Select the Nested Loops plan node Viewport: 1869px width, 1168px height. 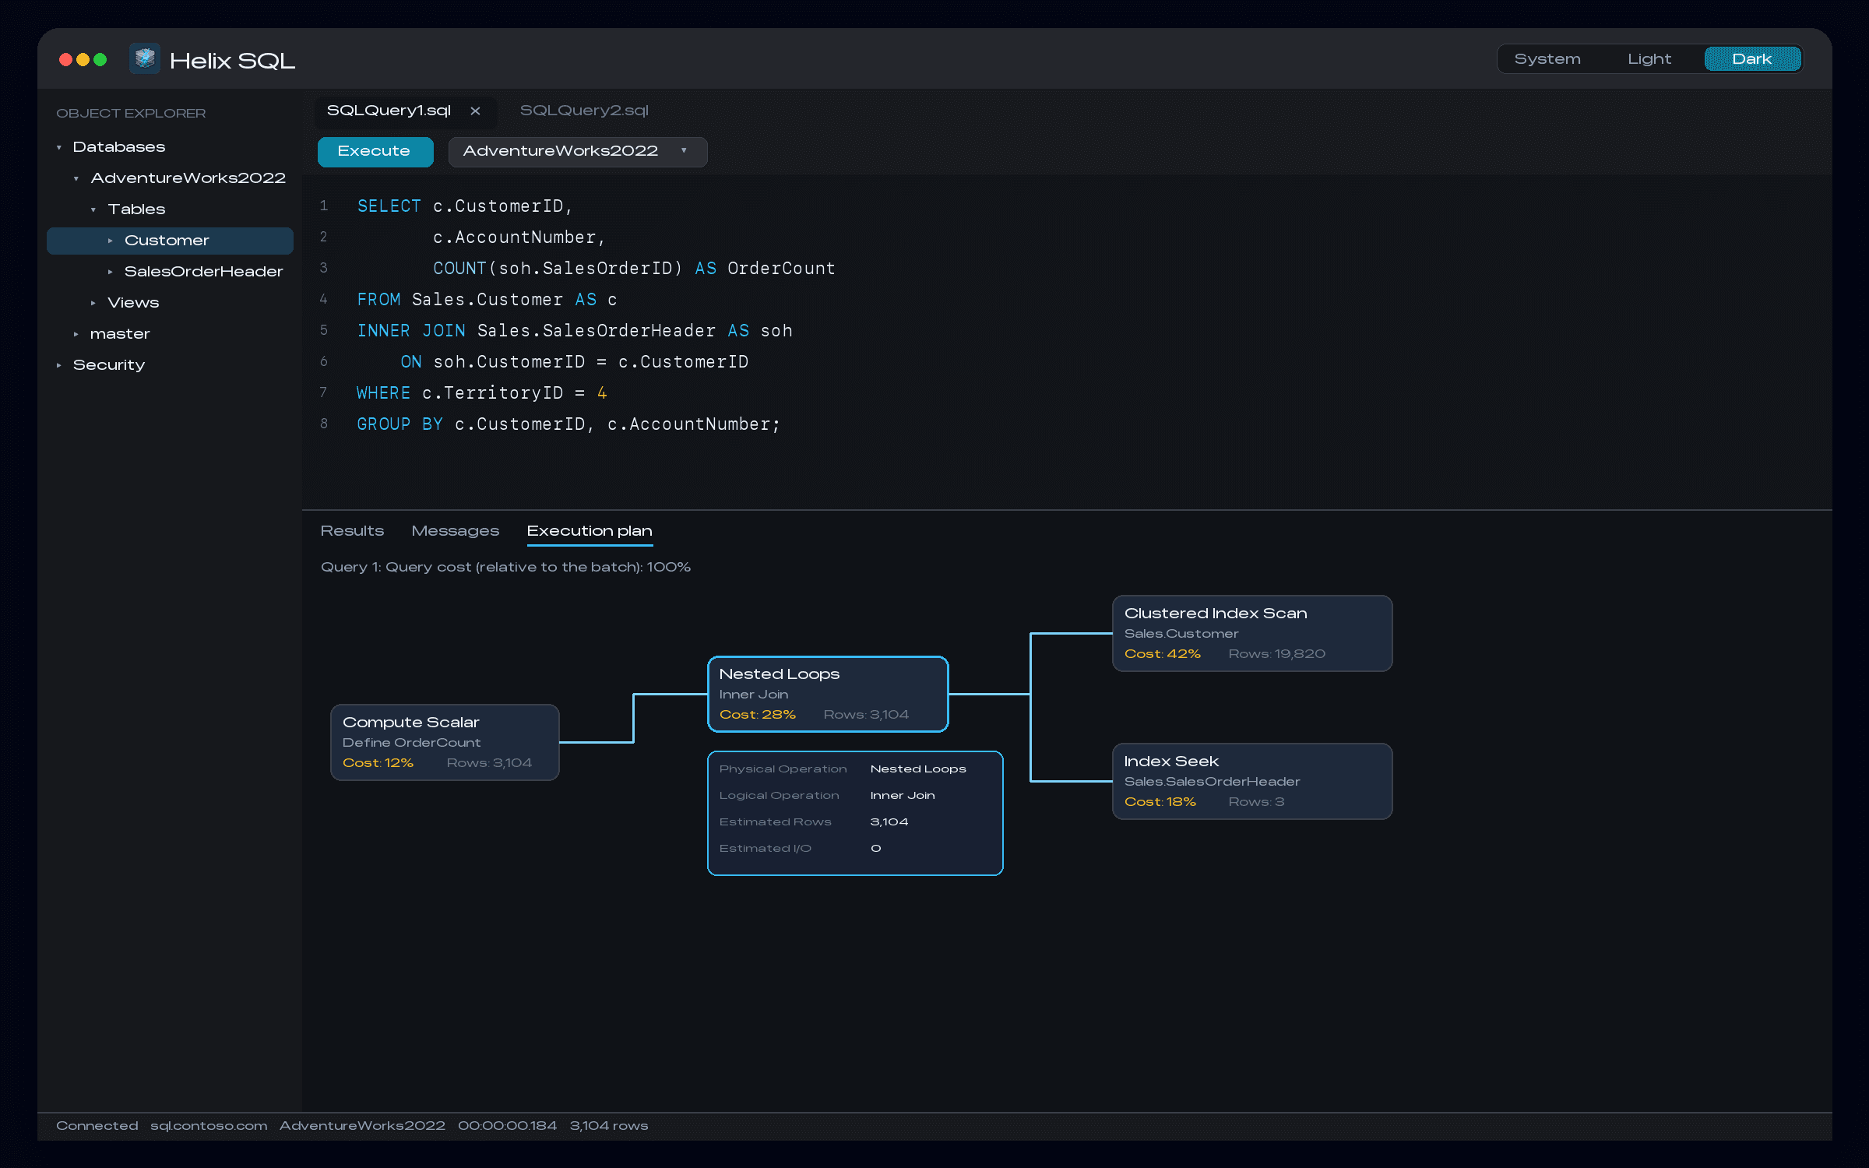tap(828, 694)
